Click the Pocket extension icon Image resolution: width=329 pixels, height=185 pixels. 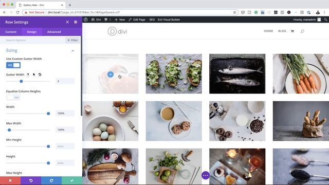point(243,12)
